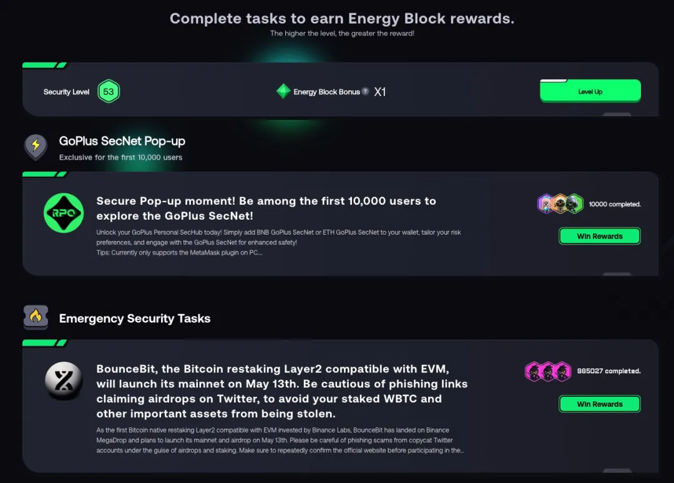Screen dimensions: 674x483
Task: Click the GoPlus SecNet Pop-up section heading
Action: 122,141
